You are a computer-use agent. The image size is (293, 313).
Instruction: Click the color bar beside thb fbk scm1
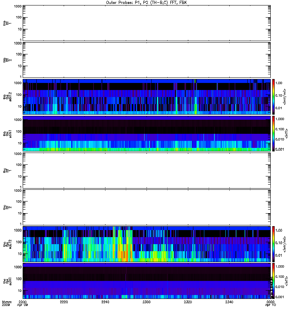coord(273,134)
